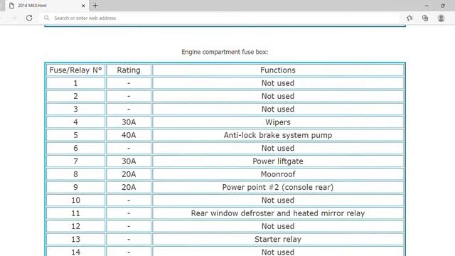Open the favorites star icon
This screenshot has height=256, width=455.
pyautogui.click(x=409, y=18)
